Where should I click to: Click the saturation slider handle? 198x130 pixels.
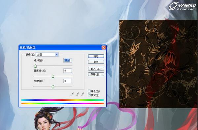click(x=53, y=76)
